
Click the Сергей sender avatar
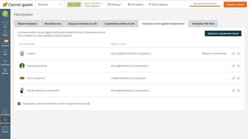22,90
